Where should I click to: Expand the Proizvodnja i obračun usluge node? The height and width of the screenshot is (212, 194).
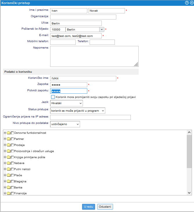(x=5, y=151)
